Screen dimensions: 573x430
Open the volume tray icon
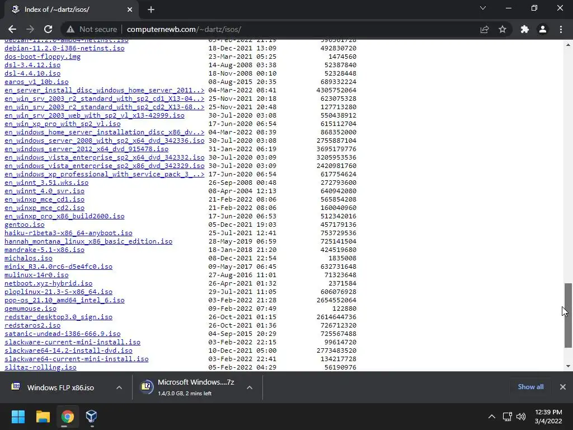tap(521, 417)
